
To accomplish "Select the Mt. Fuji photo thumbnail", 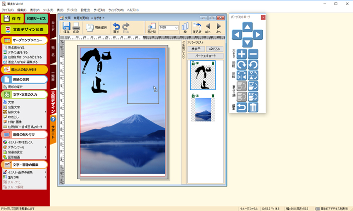I will click(203, 110).
